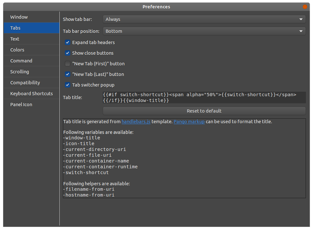Go to the Command settings page
This screenshot has width=313, height=230.
pyautogui.click(x=31, y=60)
